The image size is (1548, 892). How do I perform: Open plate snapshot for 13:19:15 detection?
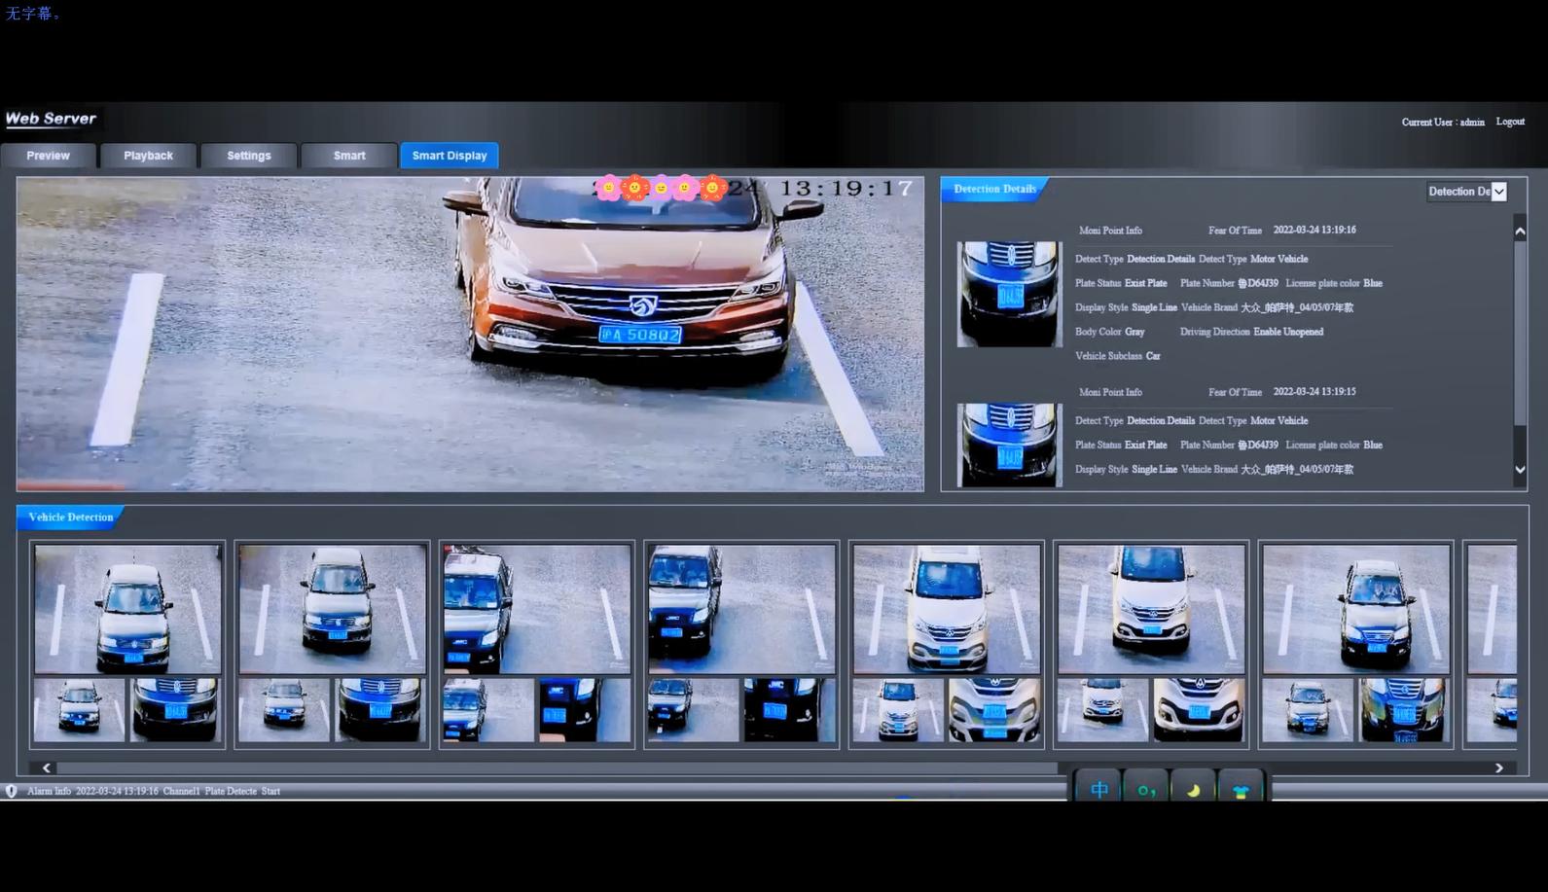click(1009, 446)
